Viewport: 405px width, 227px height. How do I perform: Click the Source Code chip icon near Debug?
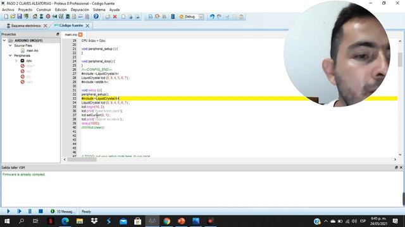click(173, 17)
